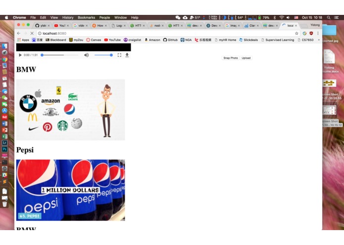Open Lightroom from the Dock

4,143
